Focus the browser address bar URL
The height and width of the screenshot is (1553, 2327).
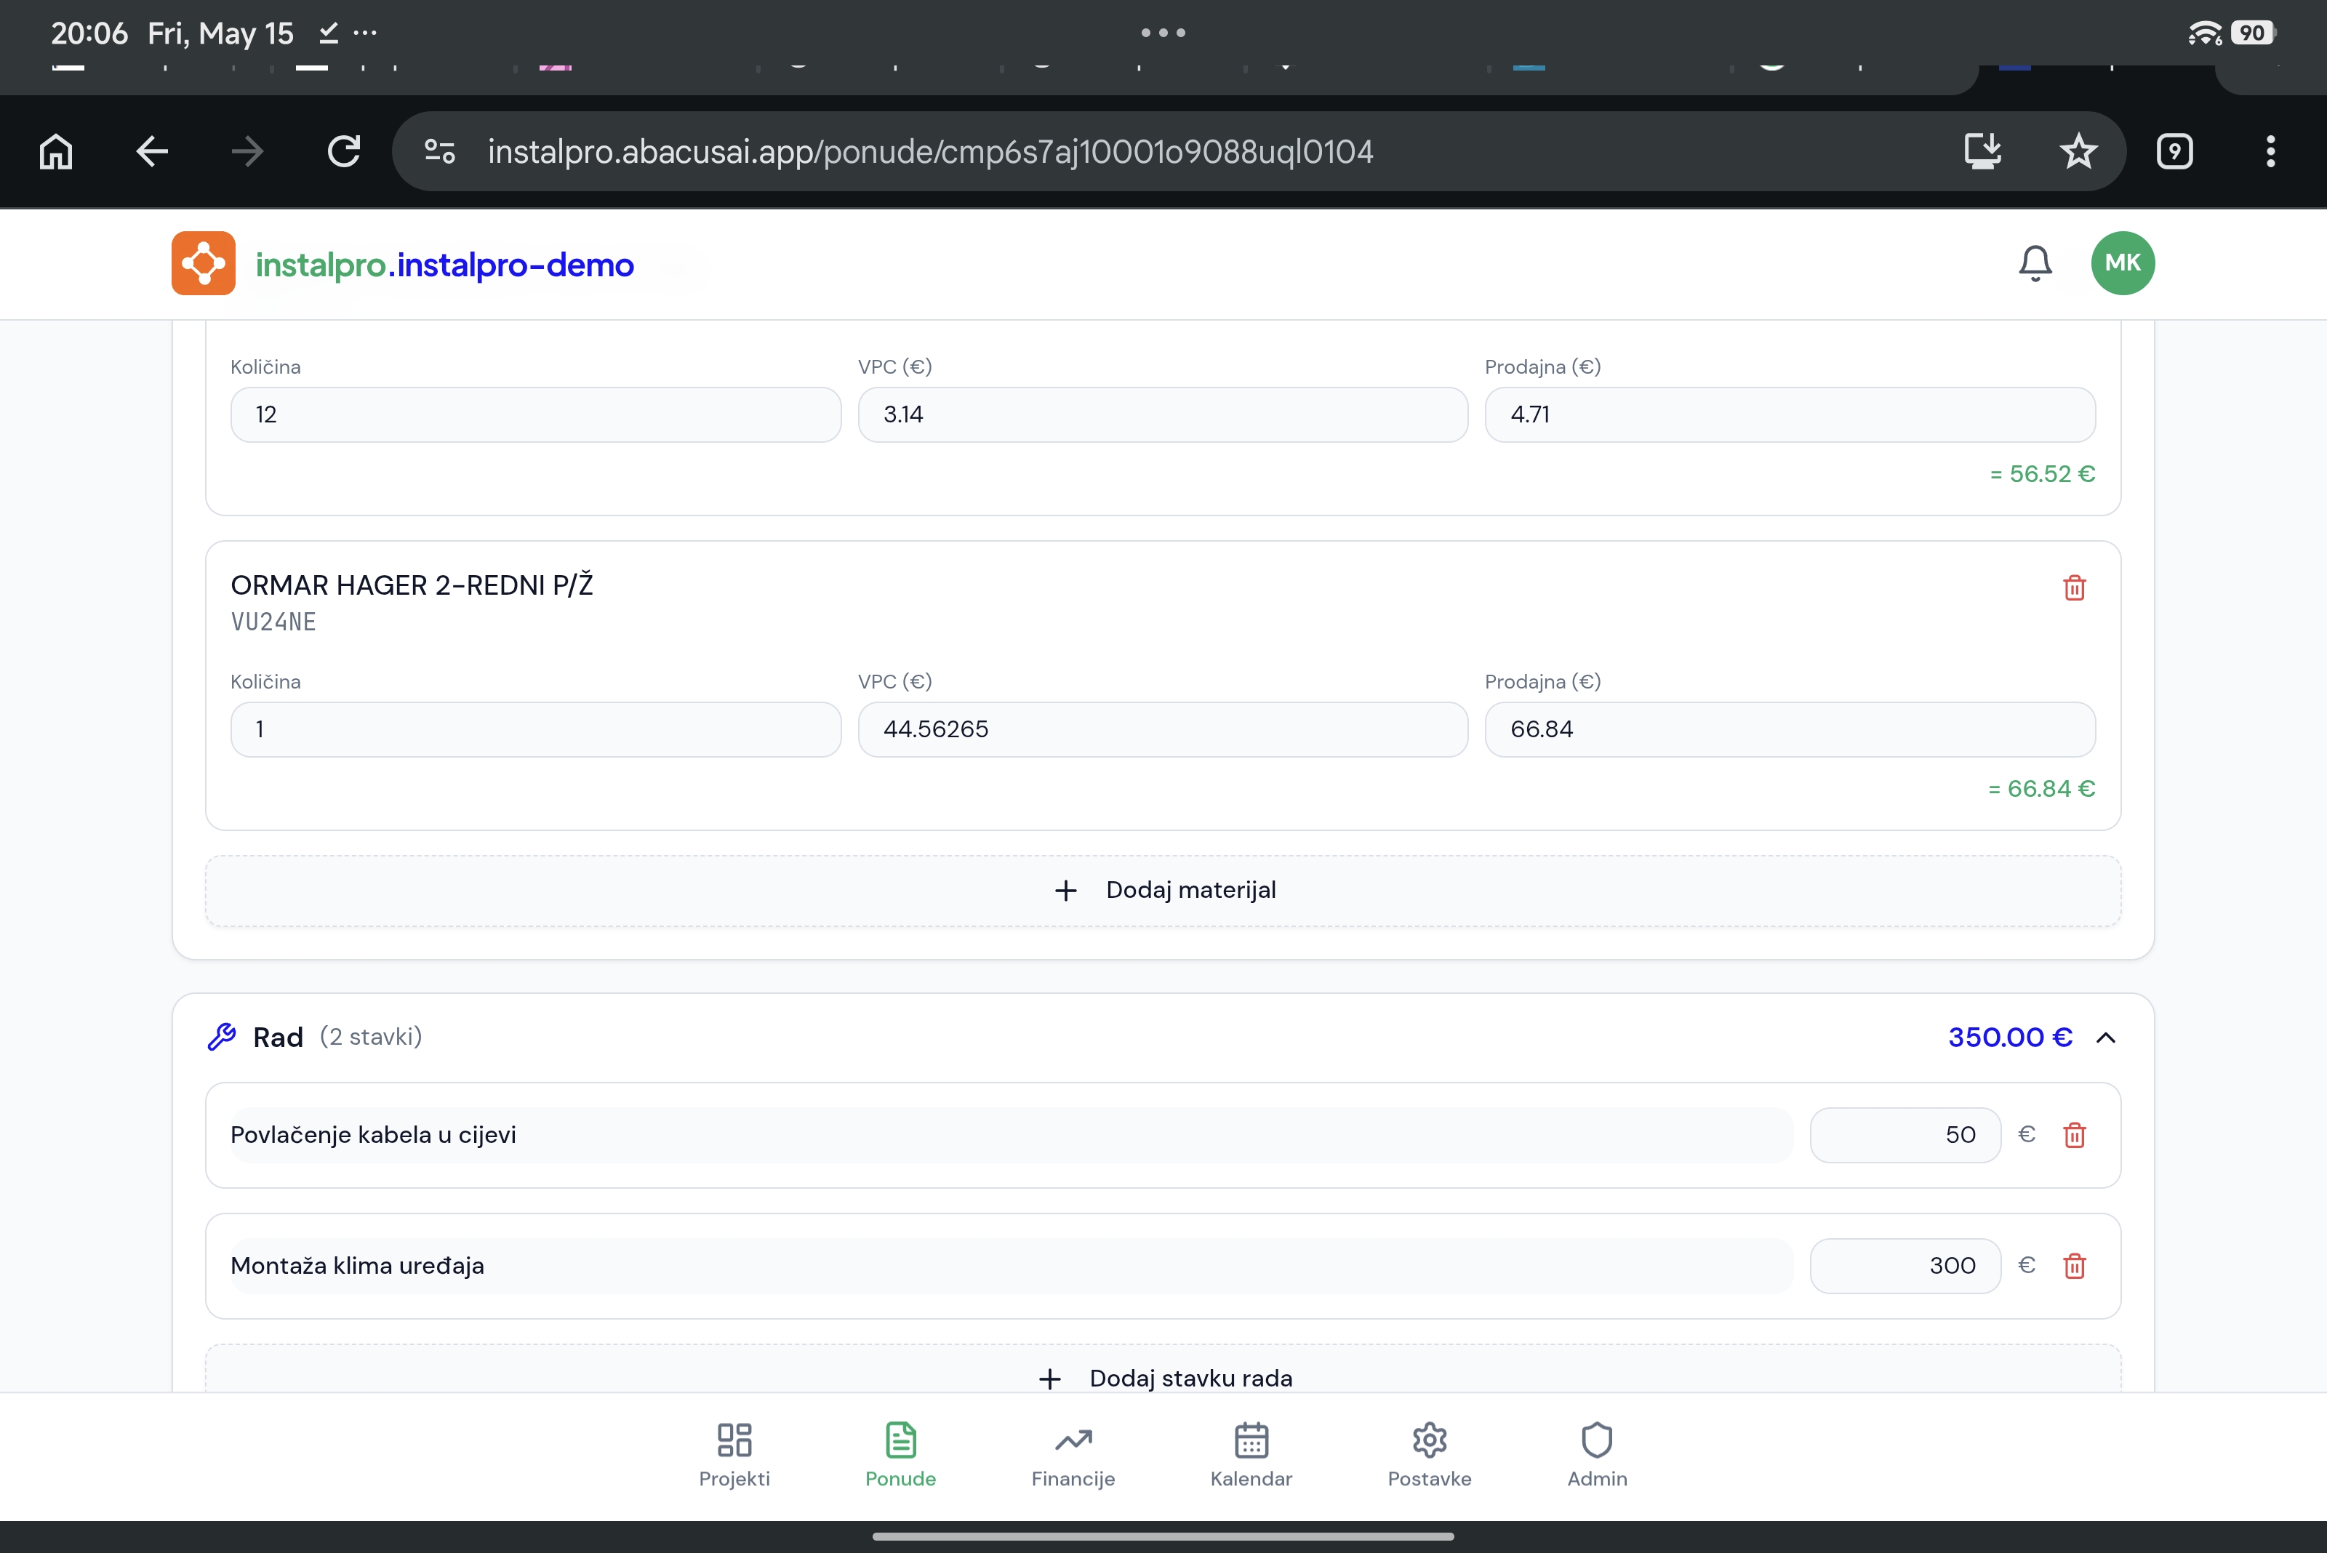930,151
